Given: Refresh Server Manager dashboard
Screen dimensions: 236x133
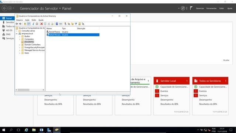Looking at the screenshot, I should (x=183, y=8).
